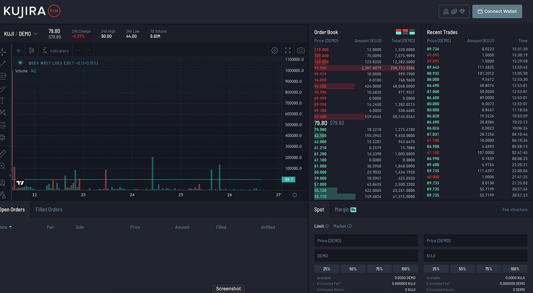
Task: Open the 1h timeframe selector
Action: click(19, 51)
